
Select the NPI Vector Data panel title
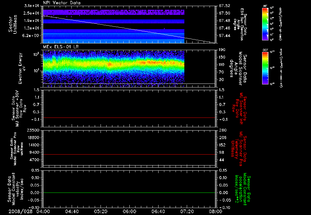pos(62,3)
